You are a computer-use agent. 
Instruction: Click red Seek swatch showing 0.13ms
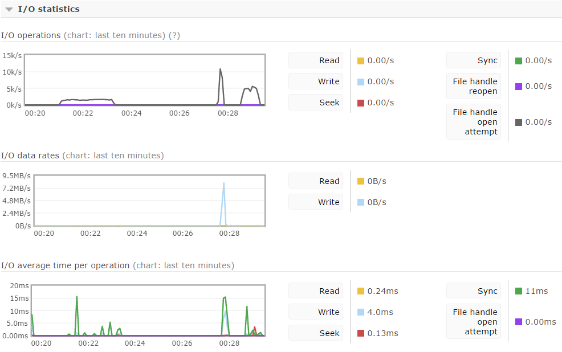pyautogui.click(x=361, y=333)
